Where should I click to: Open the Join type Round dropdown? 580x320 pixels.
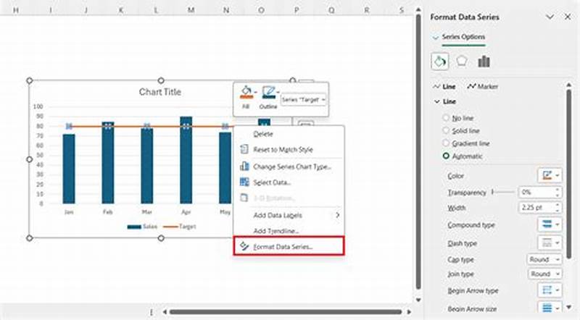[544, 274]
